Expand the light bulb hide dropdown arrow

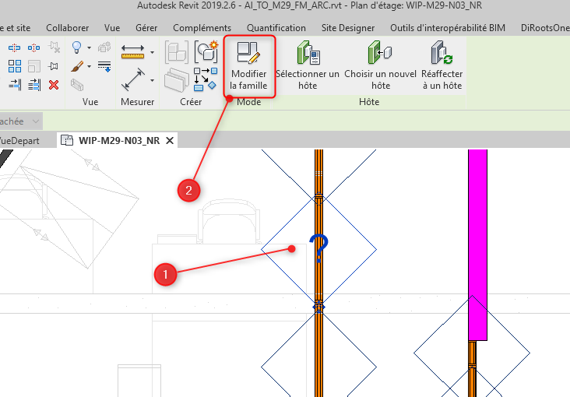point(90,48)
